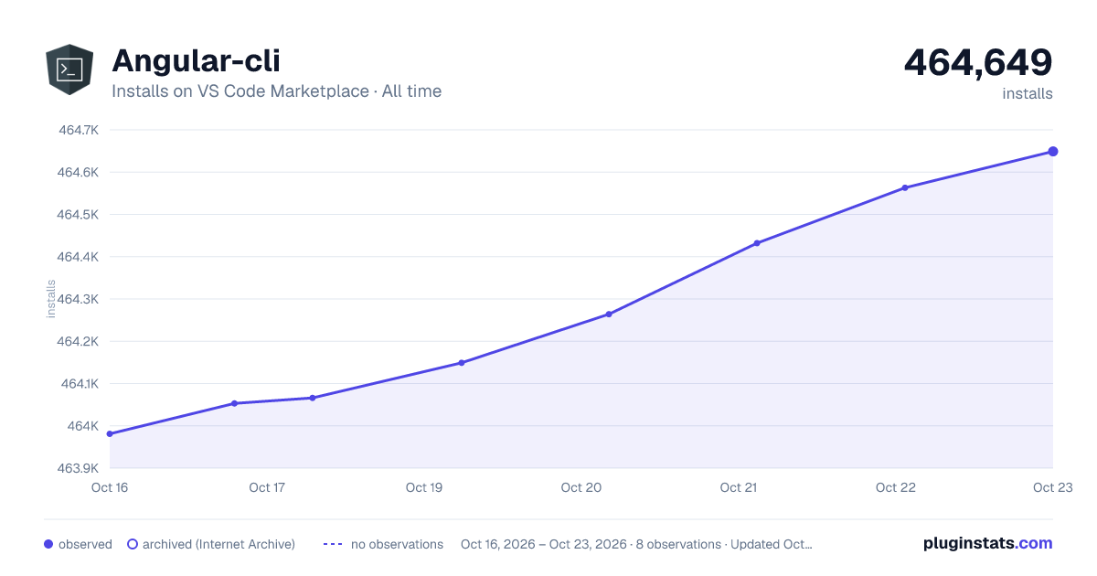Click the 464.4K y-axis label
This screenshot has width=1097, height=576.
pos(79,257)
